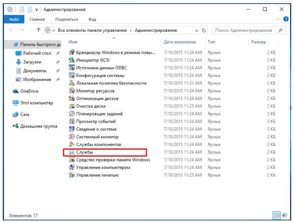Open Брандмауэр Windows shortcut icon

tap(71, 52)
